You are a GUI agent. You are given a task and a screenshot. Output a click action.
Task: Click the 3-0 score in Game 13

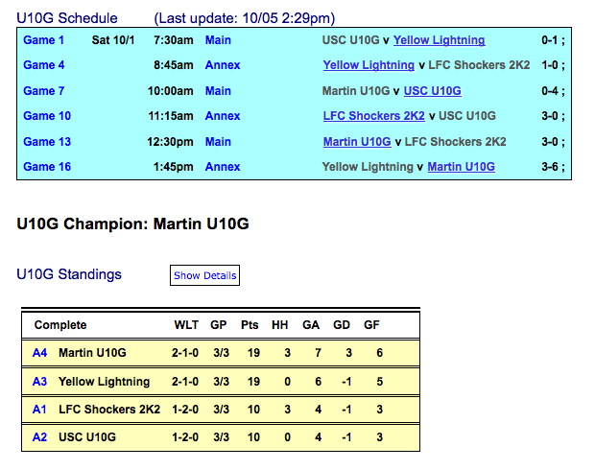click(x=550, y=142)
